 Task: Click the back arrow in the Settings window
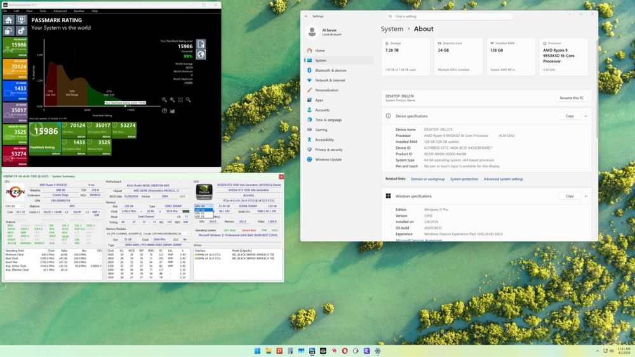click(x=306, y=16)
